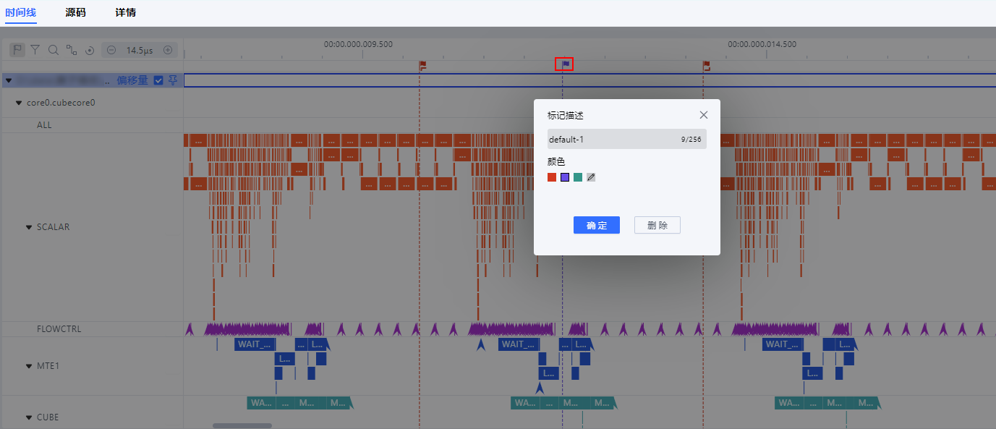
Task: Grab the horizontal scrollbar below the CUBE lane
Action: (x=242, y=425)
